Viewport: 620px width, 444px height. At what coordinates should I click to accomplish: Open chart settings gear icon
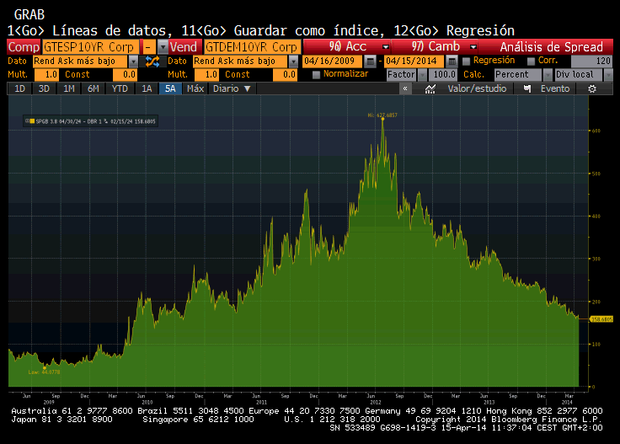coord(592,89)
